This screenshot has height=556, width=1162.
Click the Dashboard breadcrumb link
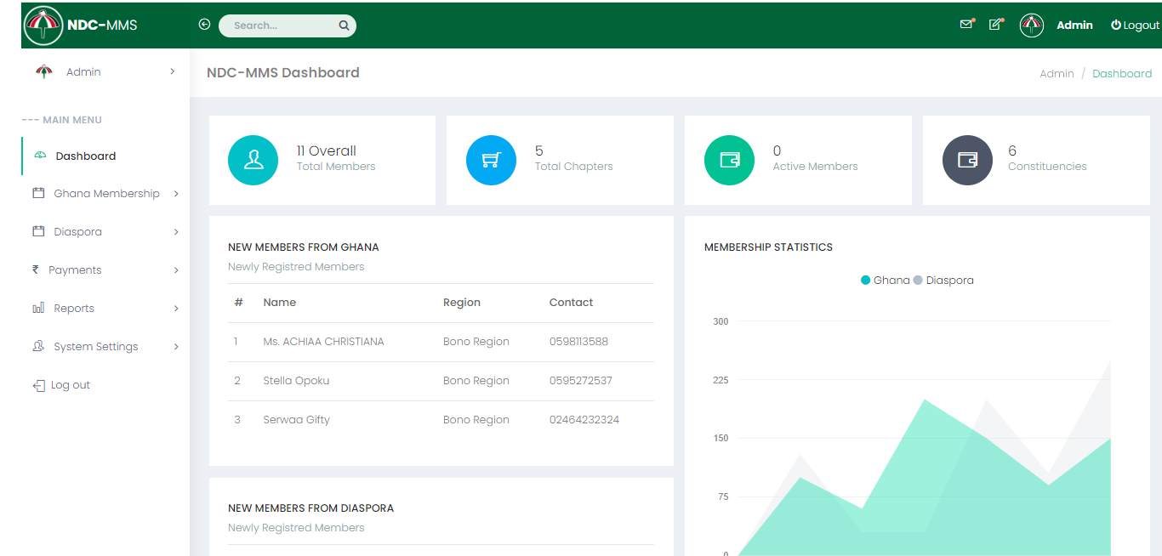point(1121,74)
